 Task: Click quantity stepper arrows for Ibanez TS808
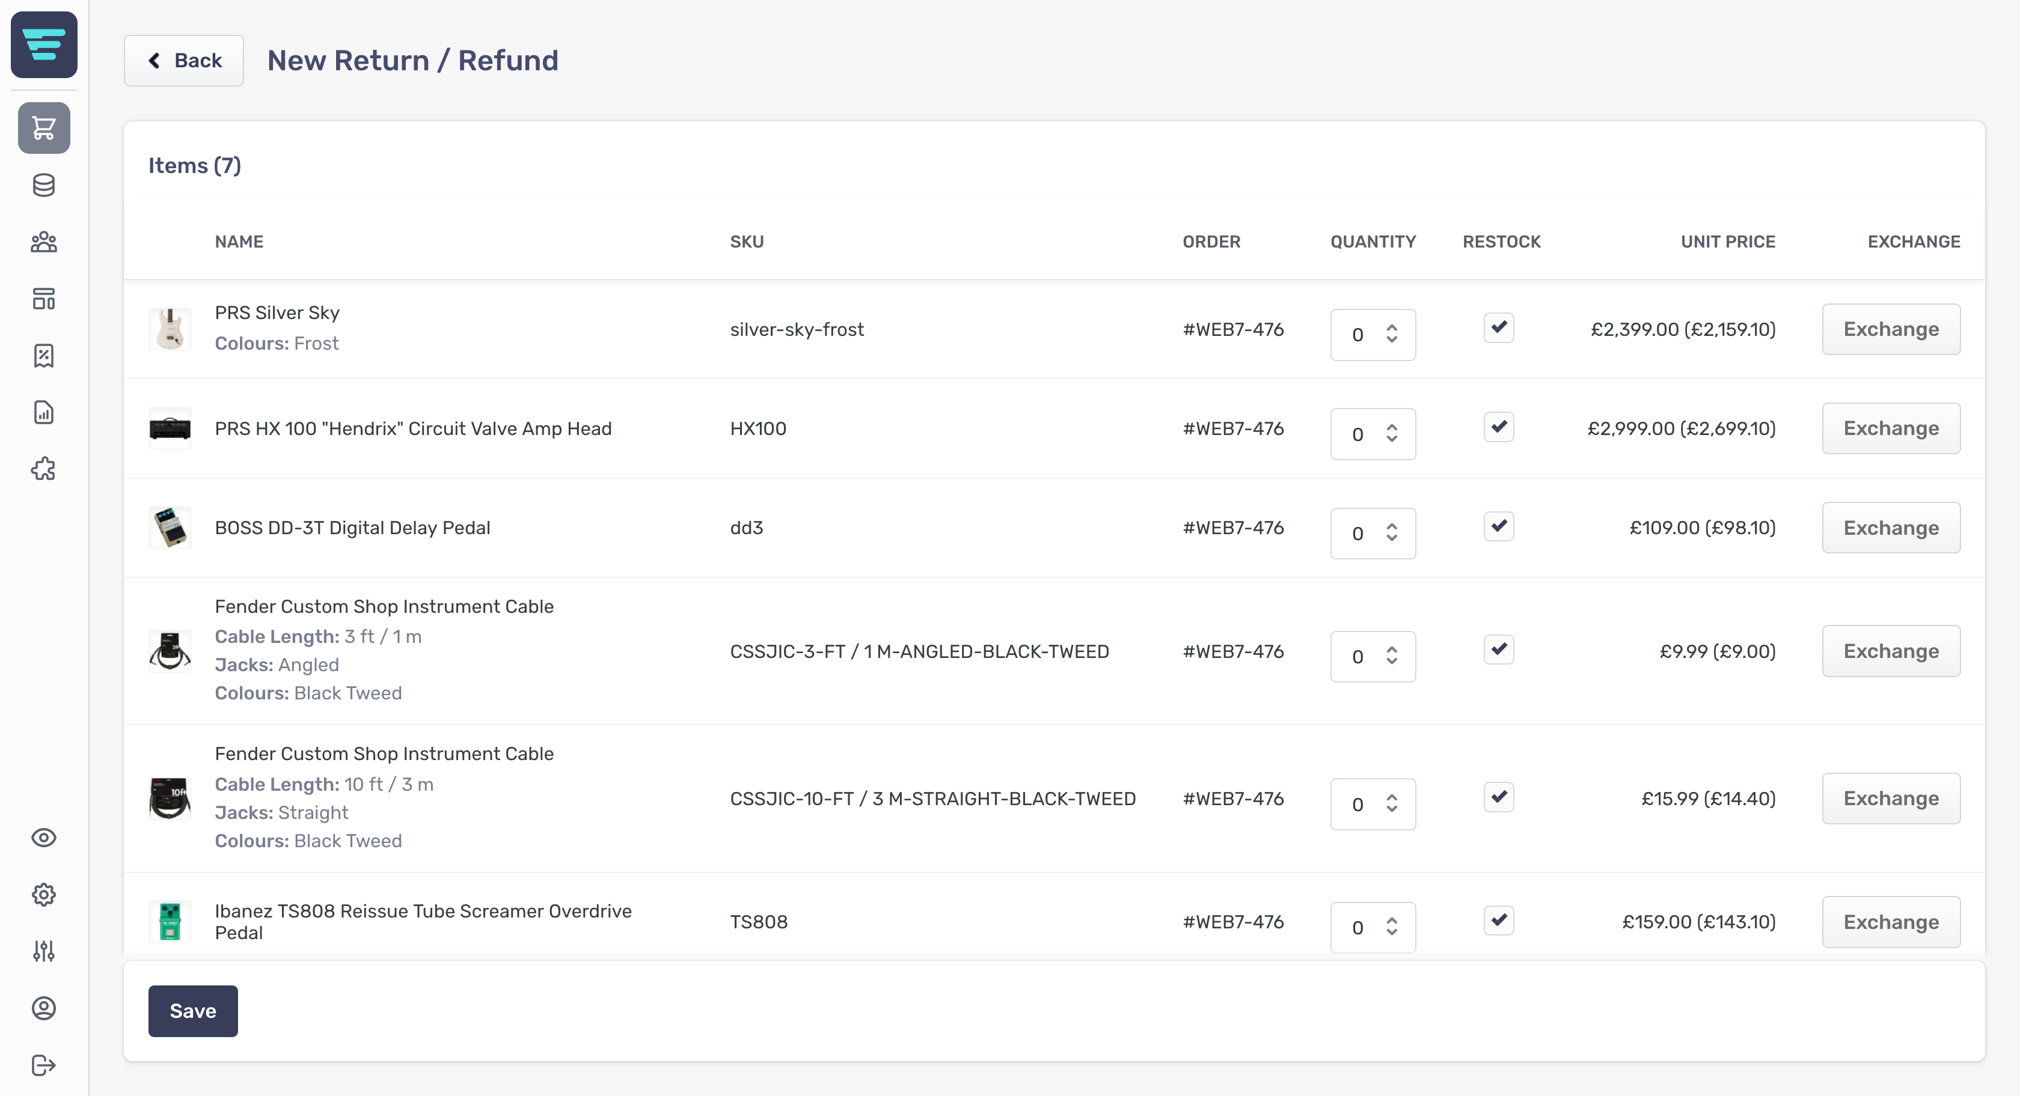(1392, 927)
